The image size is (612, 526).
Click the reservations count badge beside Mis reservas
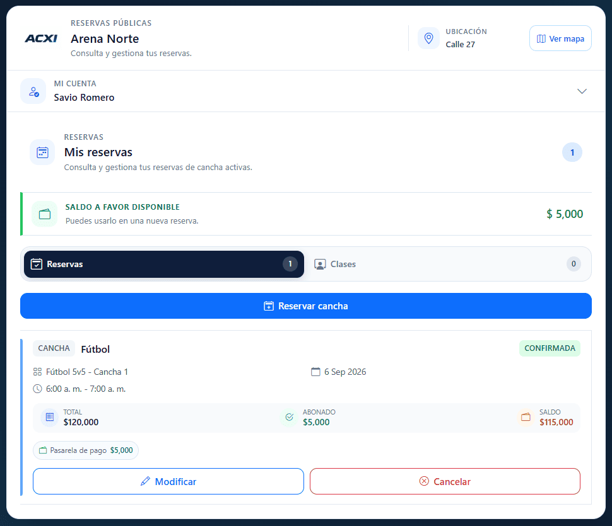click(572, 152)
